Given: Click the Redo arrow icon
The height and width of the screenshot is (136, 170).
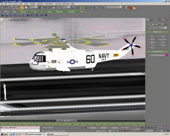Looking at the screenshot, I should [x=7, y=8].
